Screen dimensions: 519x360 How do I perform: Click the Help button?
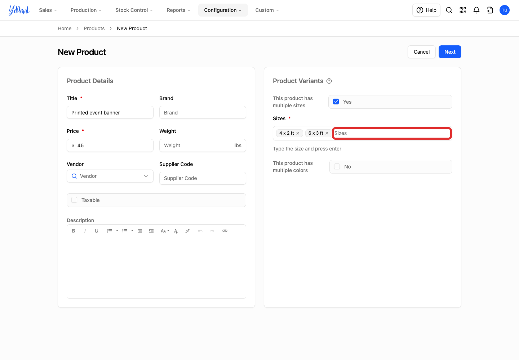(426, 10)
